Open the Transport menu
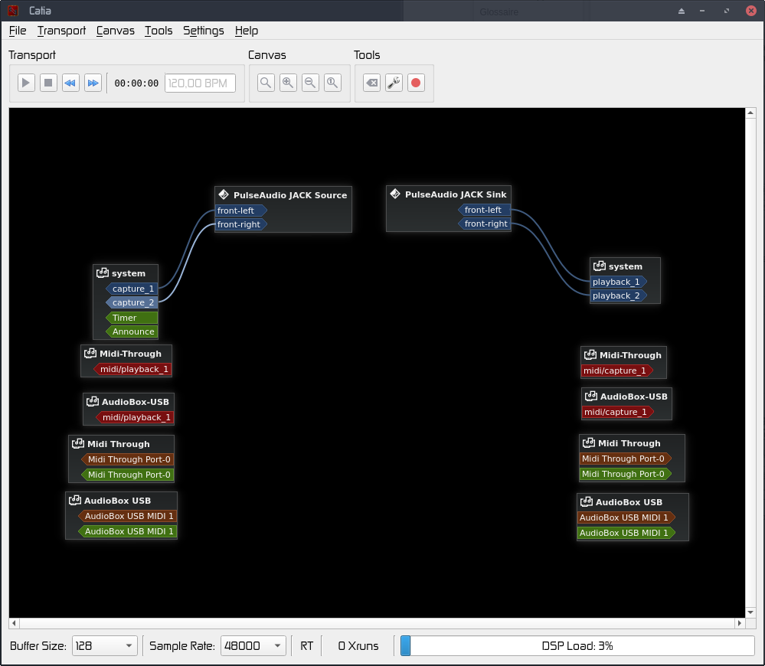This screenshot has width=765, height=666. tap(61, 31)
